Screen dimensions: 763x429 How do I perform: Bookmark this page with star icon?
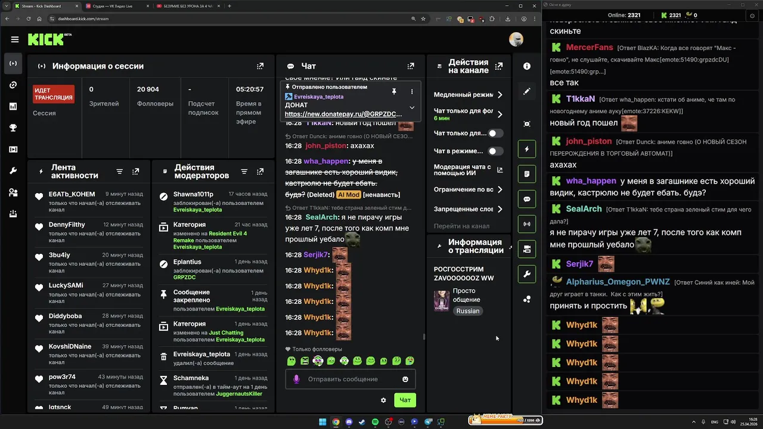[423, 18]
